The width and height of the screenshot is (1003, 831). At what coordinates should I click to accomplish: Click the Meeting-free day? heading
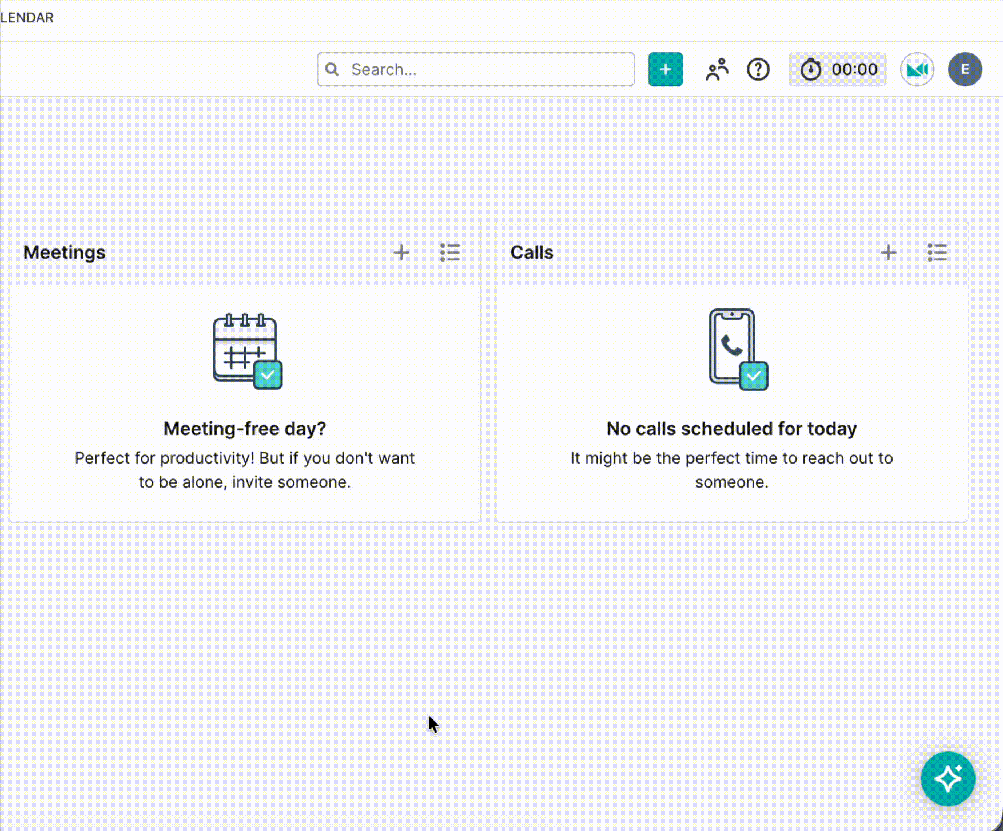point(245,428)
